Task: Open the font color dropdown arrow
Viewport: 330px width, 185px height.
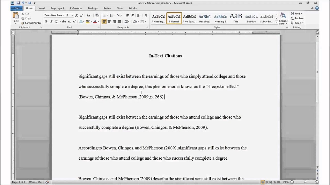Action: tap(98, 22)
